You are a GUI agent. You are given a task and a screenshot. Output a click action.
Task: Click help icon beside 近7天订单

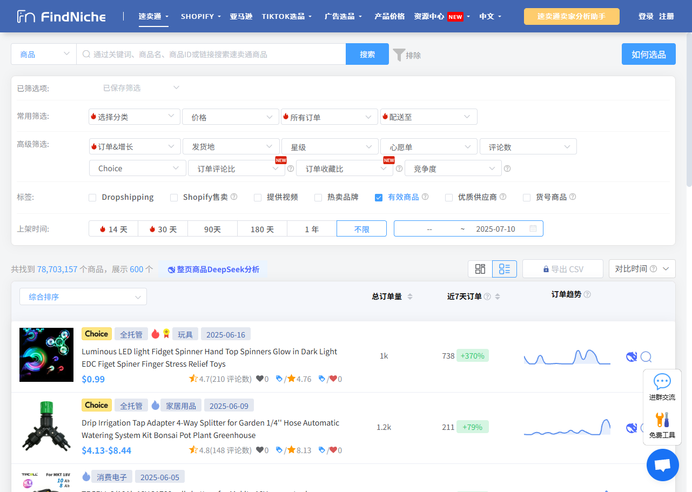coord(487,296)
